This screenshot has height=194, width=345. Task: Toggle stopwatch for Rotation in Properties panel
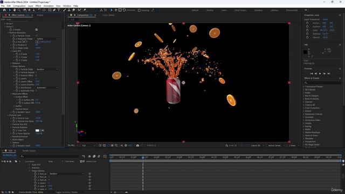[x=307, y=33]
